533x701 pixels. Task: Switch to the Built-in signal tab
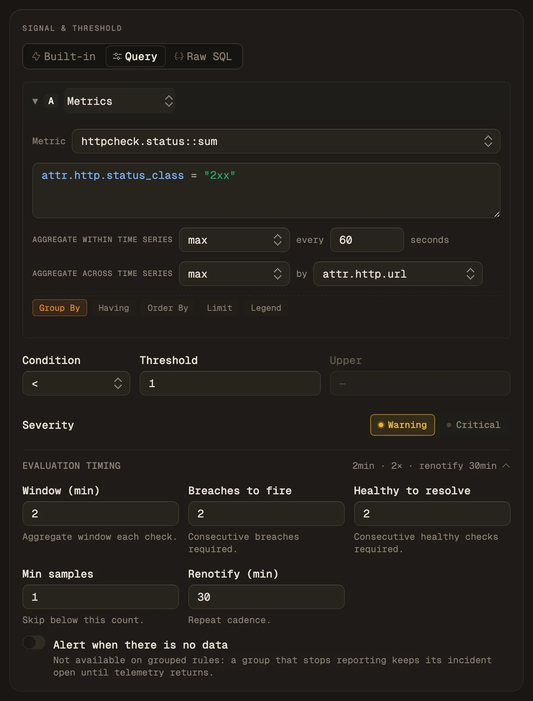coord(64,56)
